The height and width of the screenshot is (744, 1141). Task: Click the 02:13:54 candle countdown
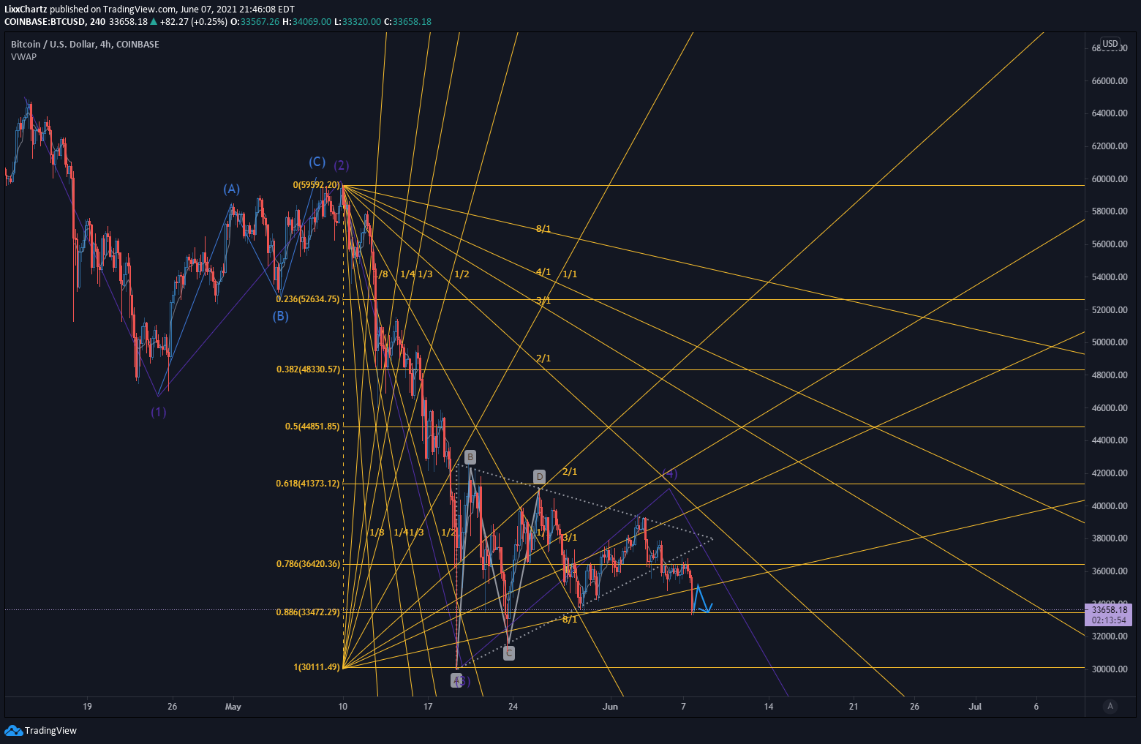[1110, 620]
